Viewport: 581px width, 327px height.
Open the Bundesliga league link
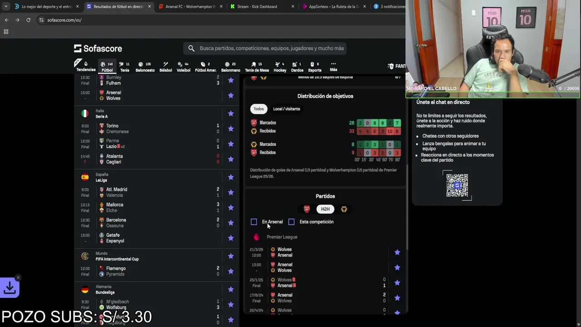105,292
